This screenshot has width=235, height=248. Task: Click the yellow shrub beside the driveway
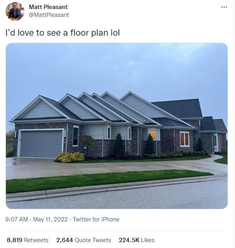tap(70, 157)
